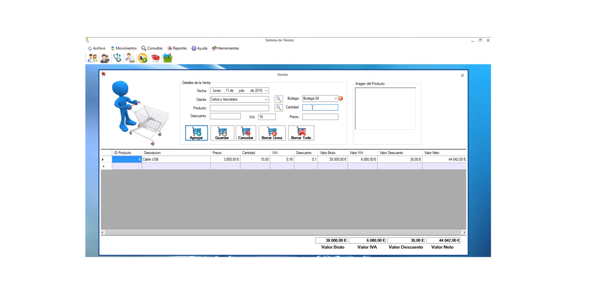Image resolution: width=589 pixels, height=303 pixels.
Task: Click the orange warning icon next to Bodega
Action: tap(341, 99)
